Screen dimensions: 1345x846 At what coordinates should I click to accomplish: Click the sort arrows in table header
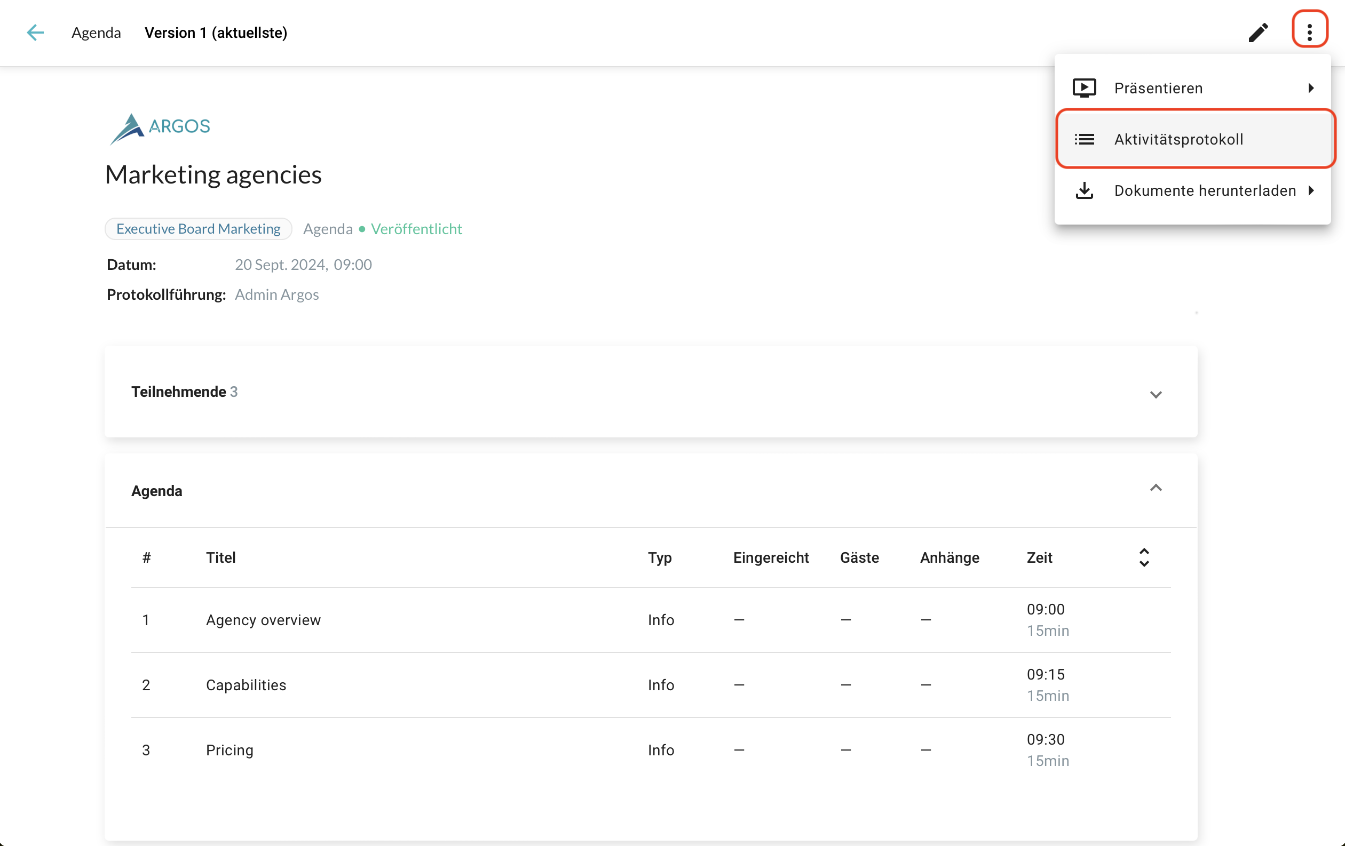click(x=1143, y=557)
